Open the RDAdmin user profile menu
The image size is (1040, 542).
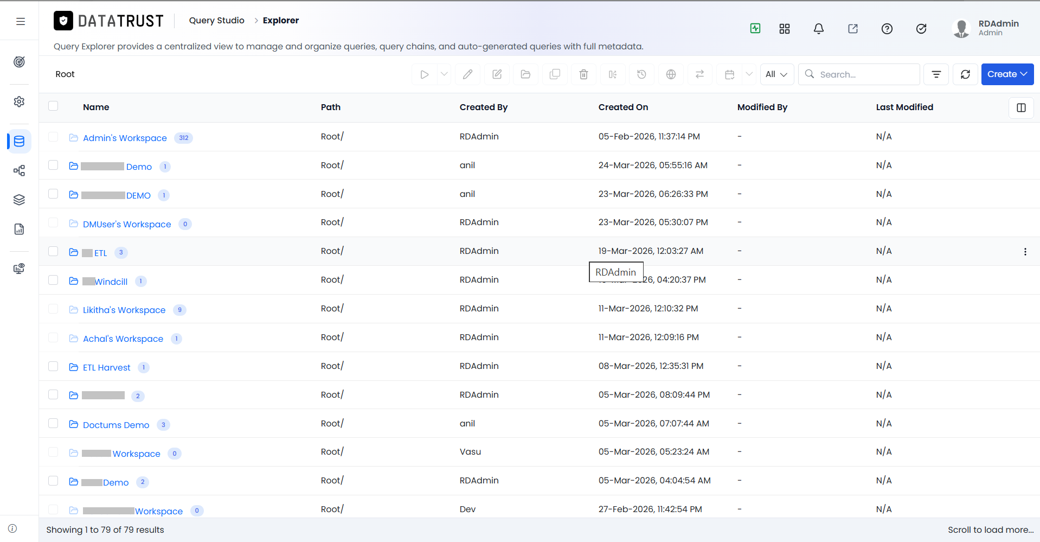(986, 28)
